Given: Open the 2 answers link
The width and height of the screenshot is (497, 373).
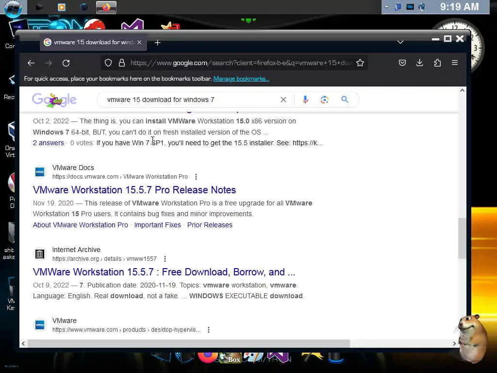Looking at the screenshot, I should tap(49, 143).
